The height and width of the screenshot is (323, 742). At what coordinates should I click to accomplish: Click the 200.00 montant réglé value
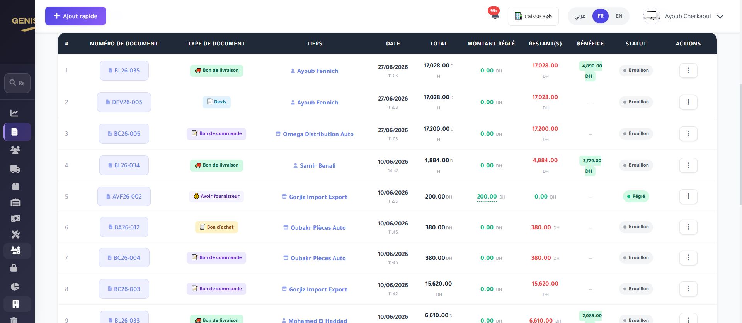pyautogui.click(x=487, y=197)
